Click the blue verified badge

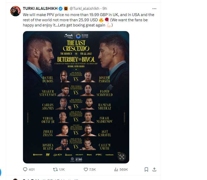tap(60, 9)
